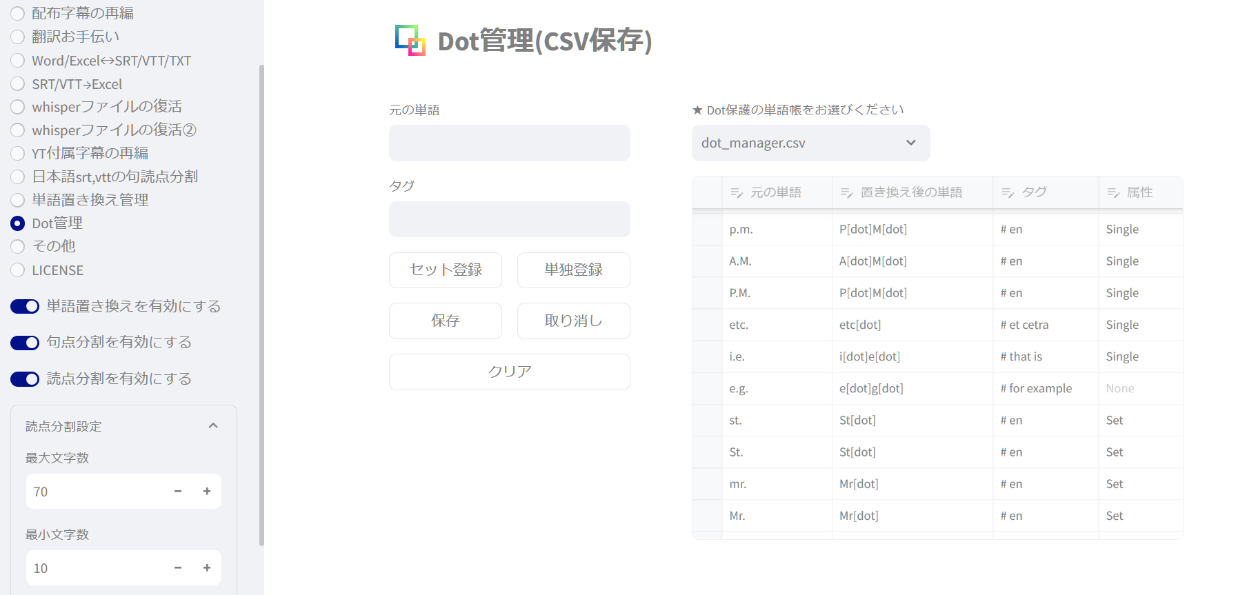This screenshot has width=1236, height=595.
Task: Select the 単語置き換え管理 radio option
Action: click(x=18, y=201)
